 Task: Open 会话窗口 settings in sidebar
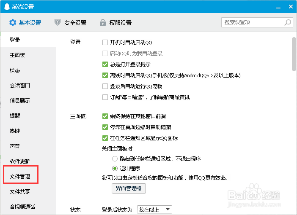(x=28, y=85)
